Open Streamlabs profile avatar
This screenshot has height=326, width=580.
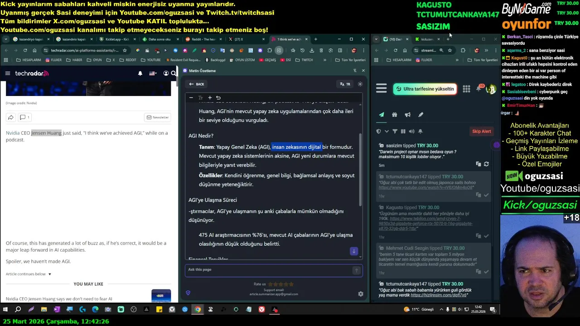tap(491, 89)
